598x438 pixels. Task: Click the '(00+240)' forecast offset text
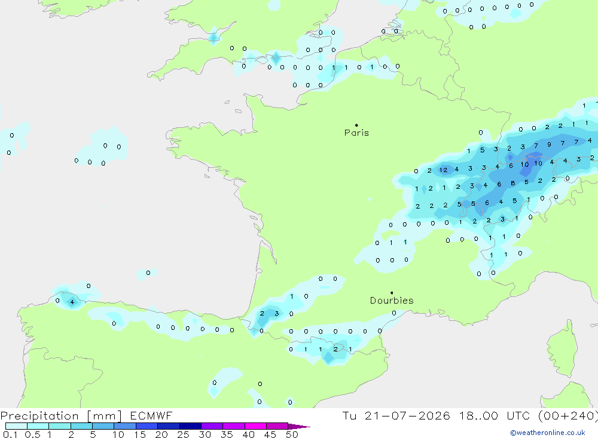pyautogui.click(x=568, y=416)
